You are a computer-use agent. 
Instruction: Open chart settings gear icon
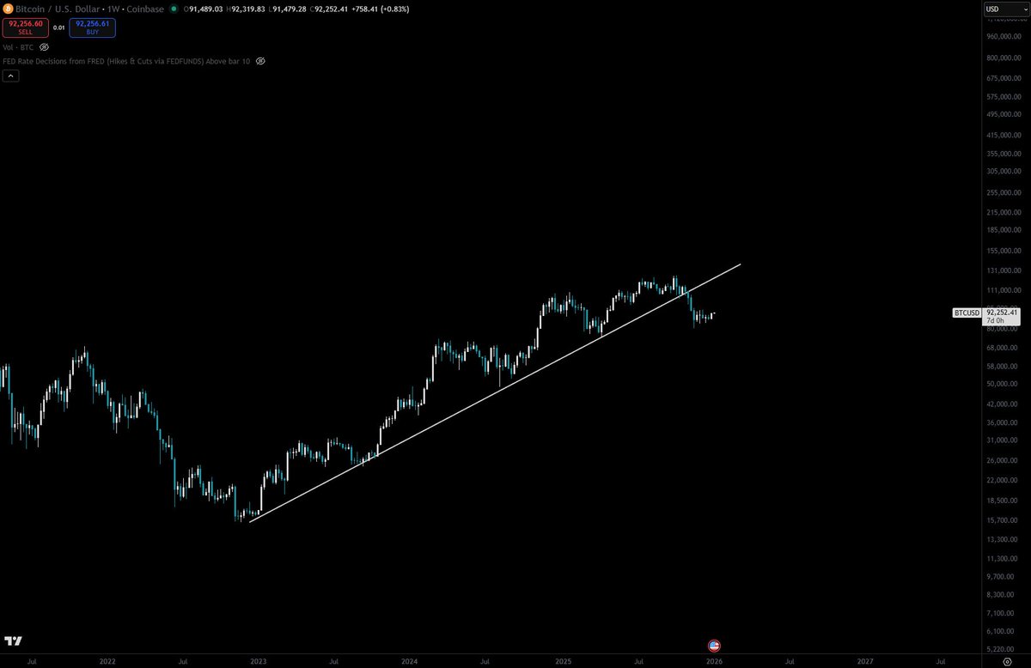coord(1008,662)
